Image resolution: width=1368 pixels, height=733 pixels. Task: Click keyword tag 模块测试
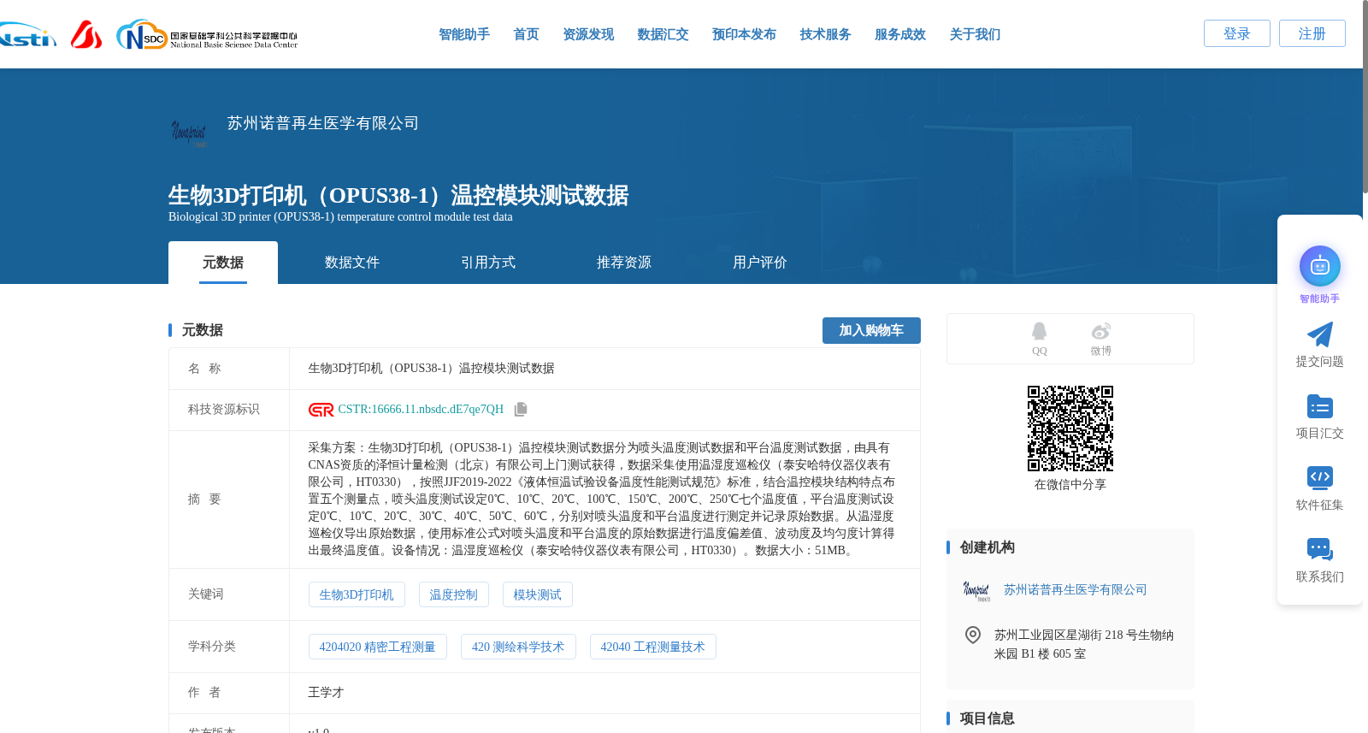coord(537,594)
